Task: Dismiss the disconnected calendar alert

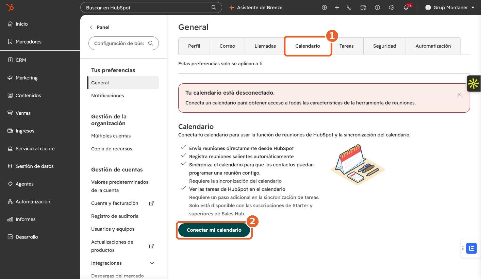Action: click(x=459, y=95)
